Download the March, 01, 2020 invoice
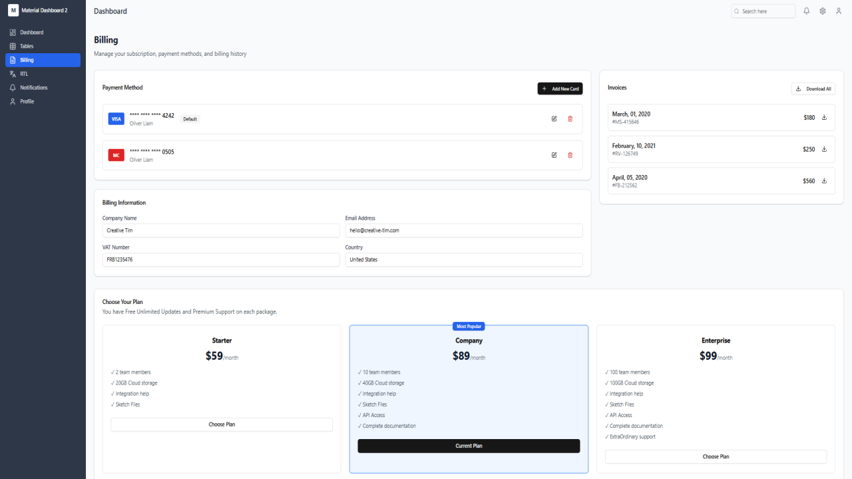This screenshot has height=479, width=852. pos(824,117)
